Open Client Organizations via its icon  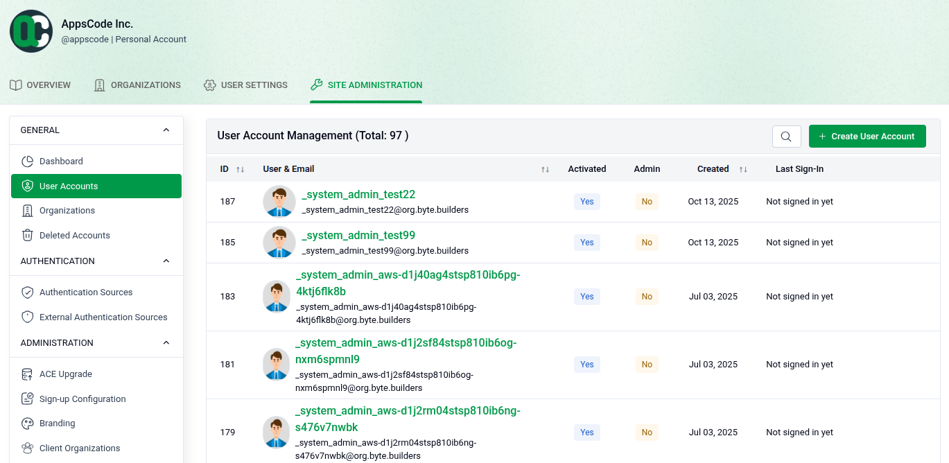coord(27,448)
